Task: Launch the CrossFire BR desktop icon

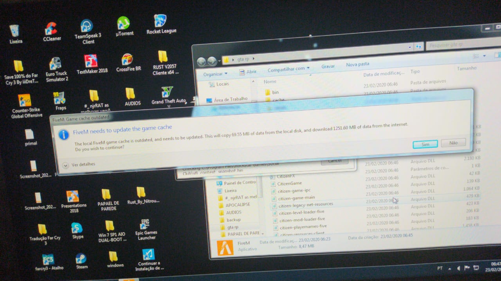Action: coord(128,63)
